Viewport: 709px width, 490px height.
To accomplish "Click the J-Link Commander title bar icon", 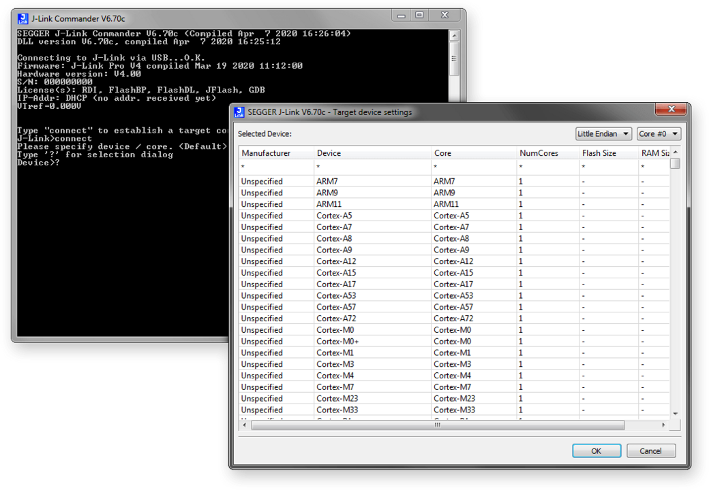I will [22, 18].
